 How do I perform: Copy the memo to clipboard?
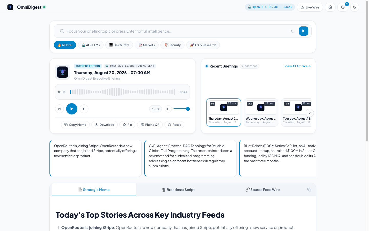click(75, 125)
